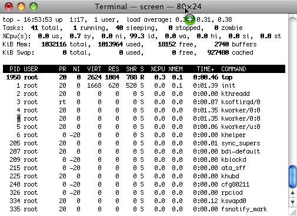Click the 'kswapd0' process name

(233, 201)
